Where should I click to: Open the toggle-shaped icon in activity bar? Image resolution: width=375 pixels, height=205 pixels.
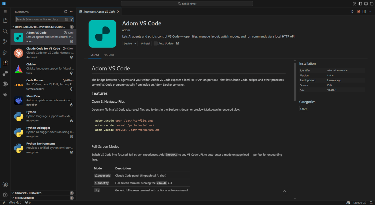click(x=5, y=74)
